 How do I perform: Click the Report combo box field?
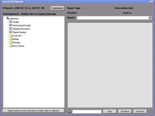[x=114, y=18]
